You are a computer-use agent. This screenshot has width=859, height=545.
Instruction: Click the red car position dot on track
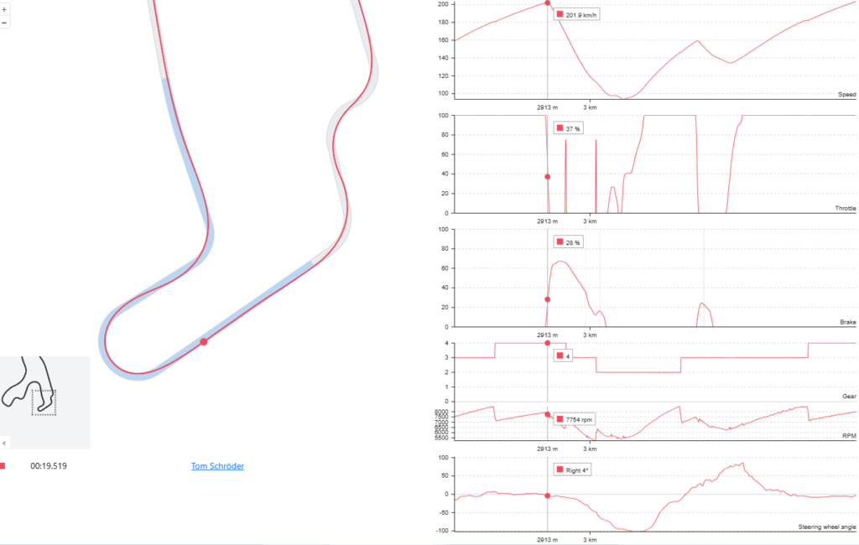(x=203, y=341)
